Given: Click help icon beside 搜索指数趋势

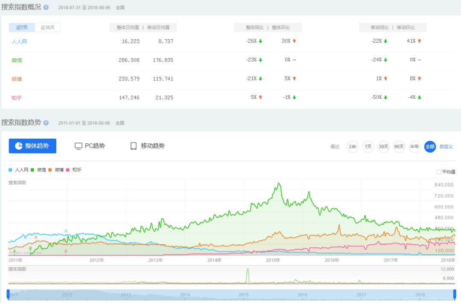Looking at the screenshot, I should point(46,123).
